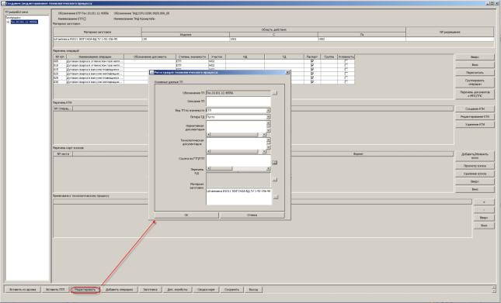Screen dimensions: 501x303
Task: Click Добавить/Изменить эскиз button
Action: pyautogui.click(x=475, y=156)
